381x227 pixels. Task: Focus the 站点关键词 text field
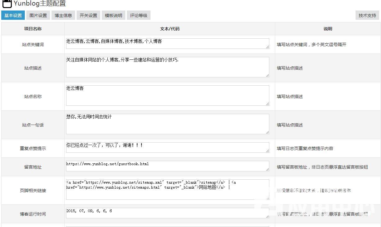pyautogui.click(x=168, y=44)
